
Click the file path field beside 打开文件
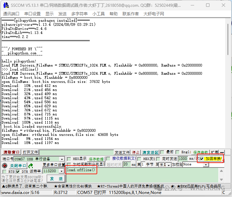coord(76,153)
